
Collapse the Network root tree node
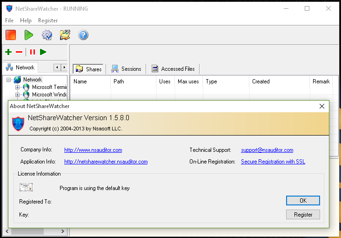8,80
